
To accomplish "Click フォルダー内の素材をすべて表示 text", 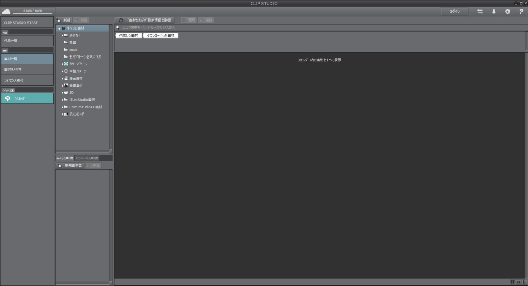I will 319,60.
